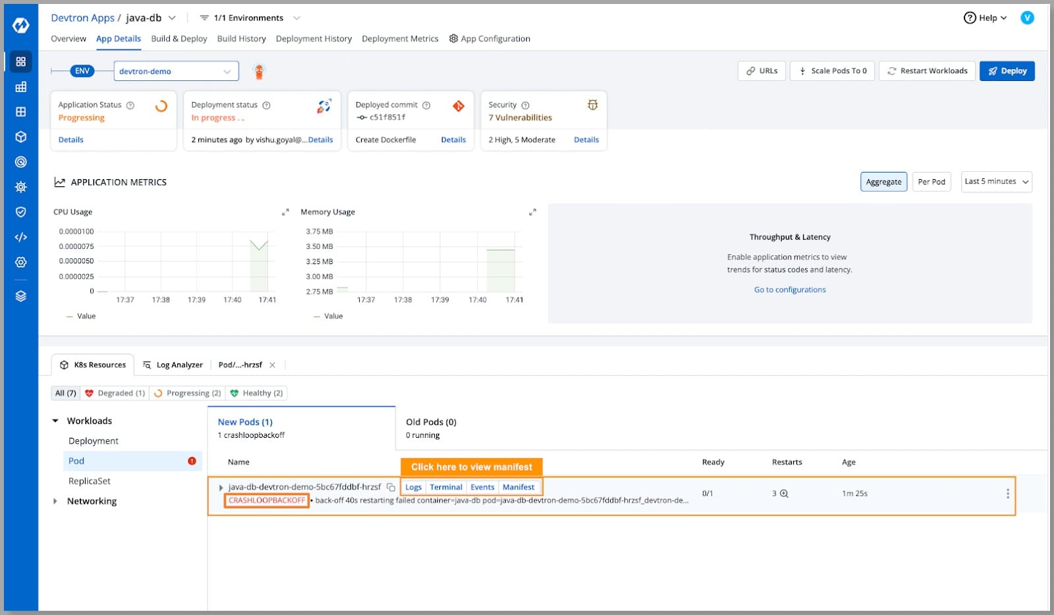The image size is (1054, 615).
Task: Follow the Go to configurations link
Action: pos(789,290)
